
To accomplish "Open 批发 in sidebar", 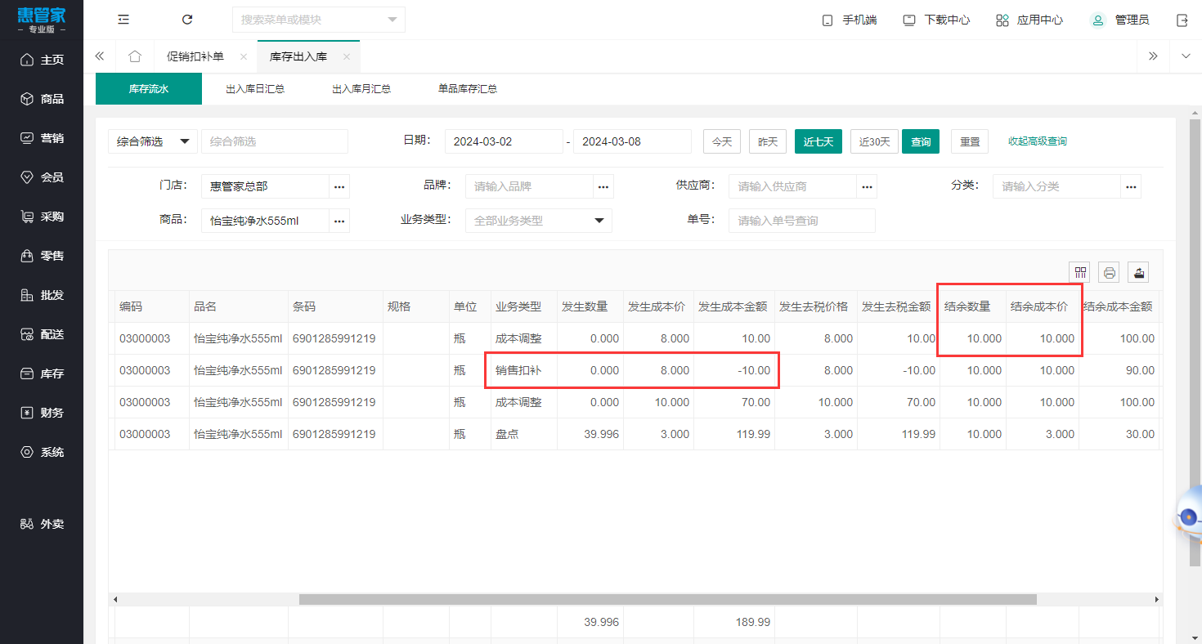I will tap(42, 295).
